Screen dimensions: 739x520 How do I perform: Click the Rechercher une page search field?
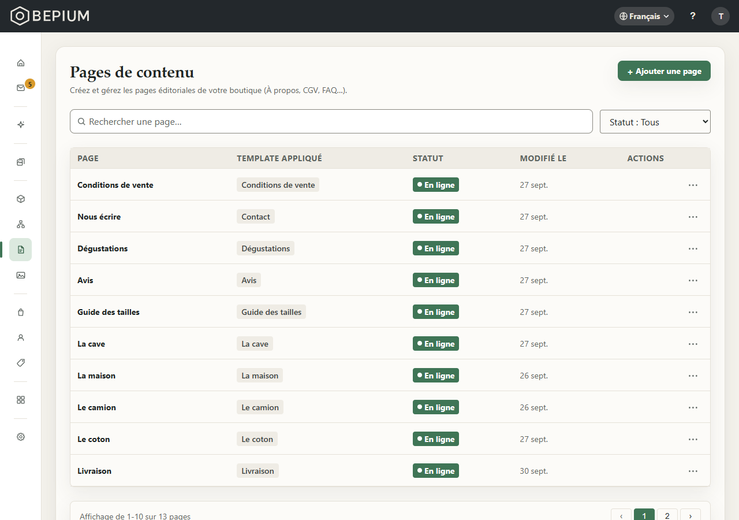331,121
